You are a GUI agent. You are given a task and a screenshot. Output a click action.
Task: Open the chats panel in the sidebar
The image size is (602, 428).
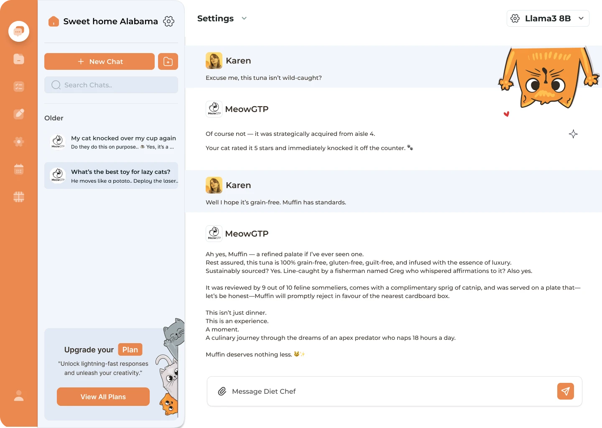pos(19,31)
